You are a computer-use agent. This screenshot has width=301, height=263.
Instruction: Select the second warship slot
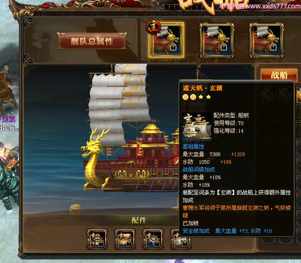tap(217, 40)
